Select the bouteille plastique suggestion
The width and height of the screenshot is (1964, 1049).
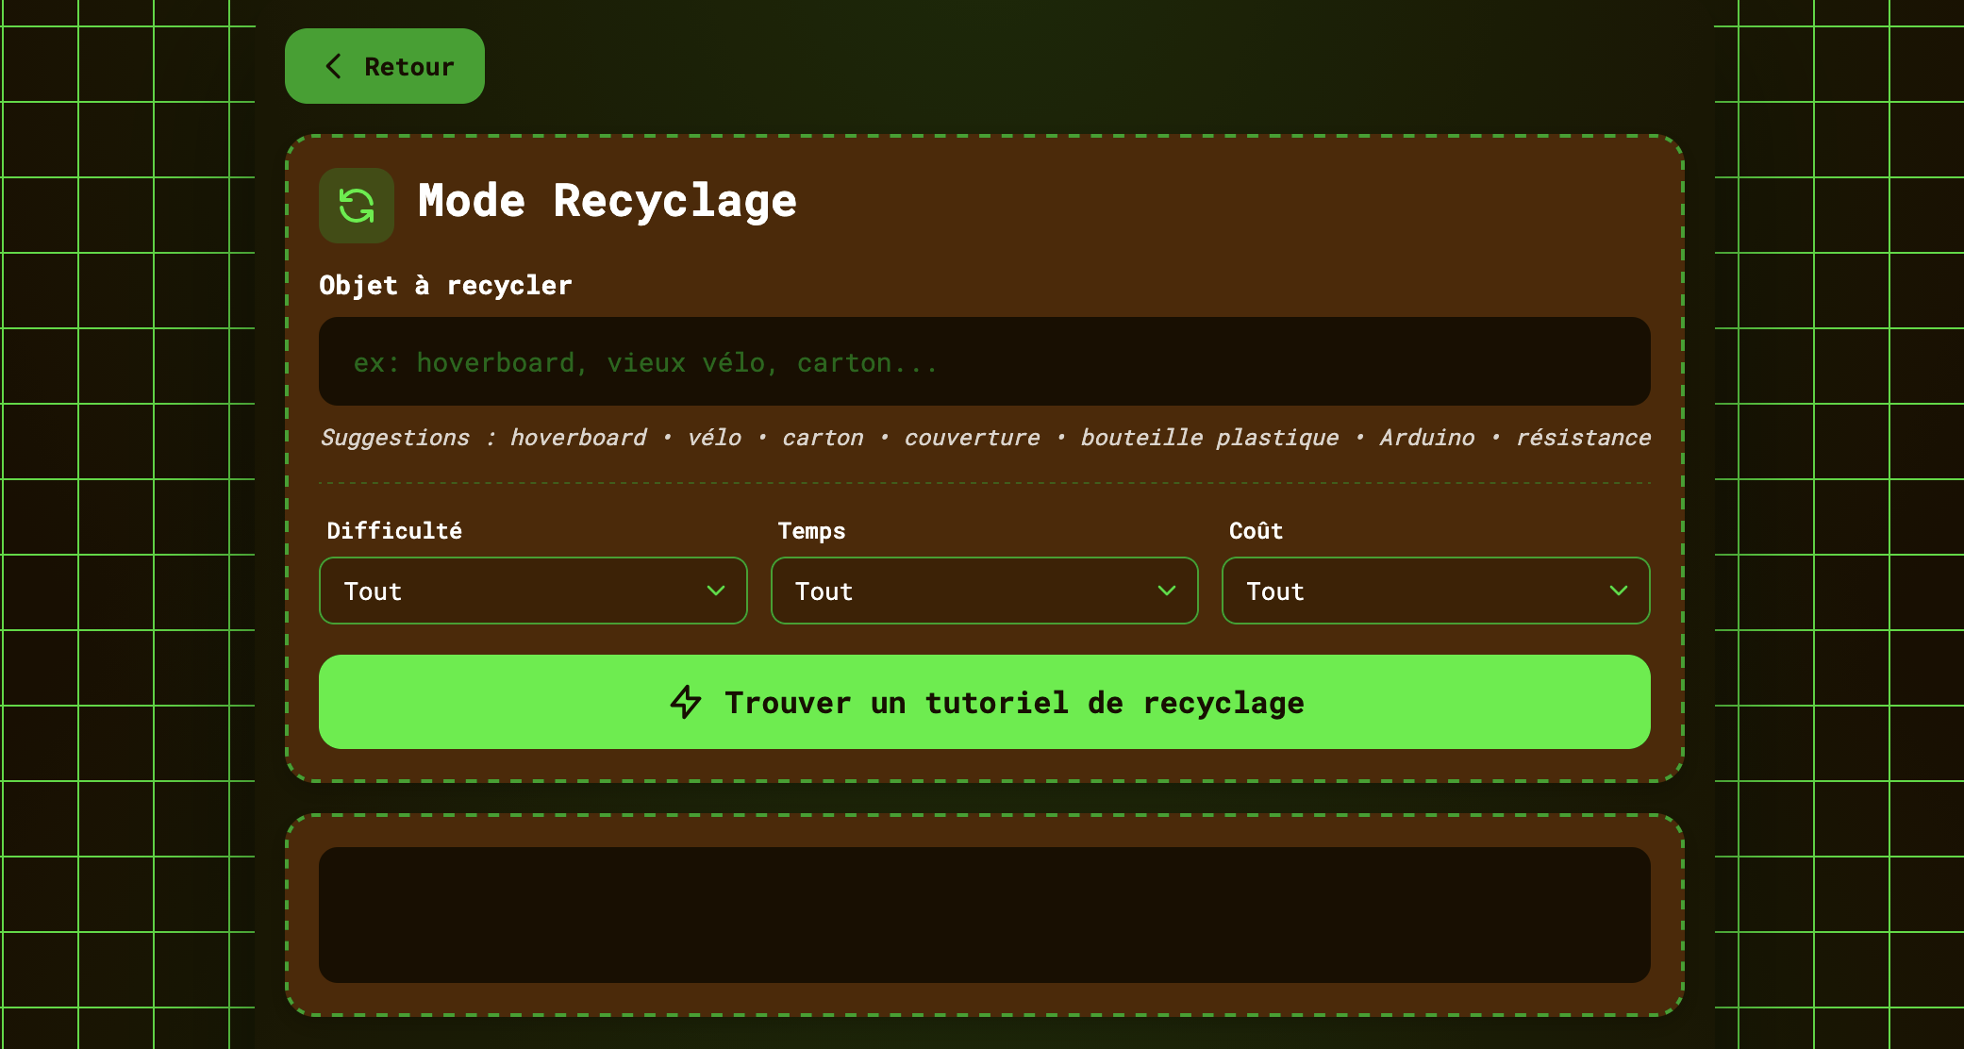[x=1209, y=438]
